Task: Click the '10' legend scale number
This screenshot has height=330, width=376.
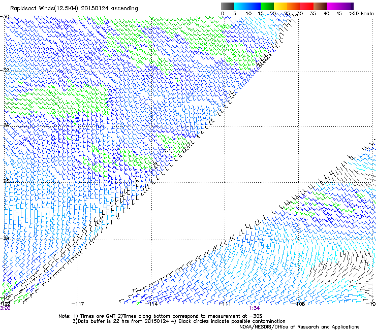Action: [248, 14]
